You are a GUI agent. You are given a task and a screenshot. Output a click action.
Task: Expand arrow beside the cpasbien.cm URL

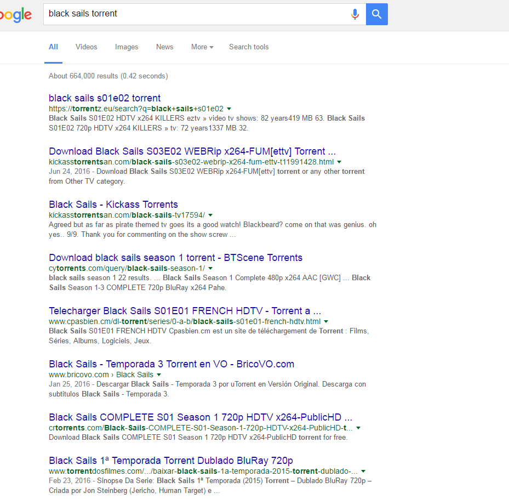click(x=326, y=322)
